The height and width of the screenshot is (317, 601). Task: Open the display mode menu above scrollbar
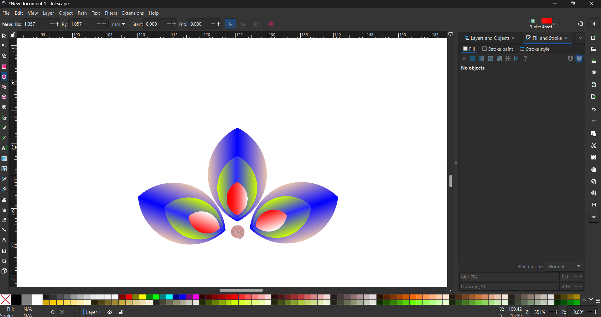pyautogui.click(x=451, y=34)
